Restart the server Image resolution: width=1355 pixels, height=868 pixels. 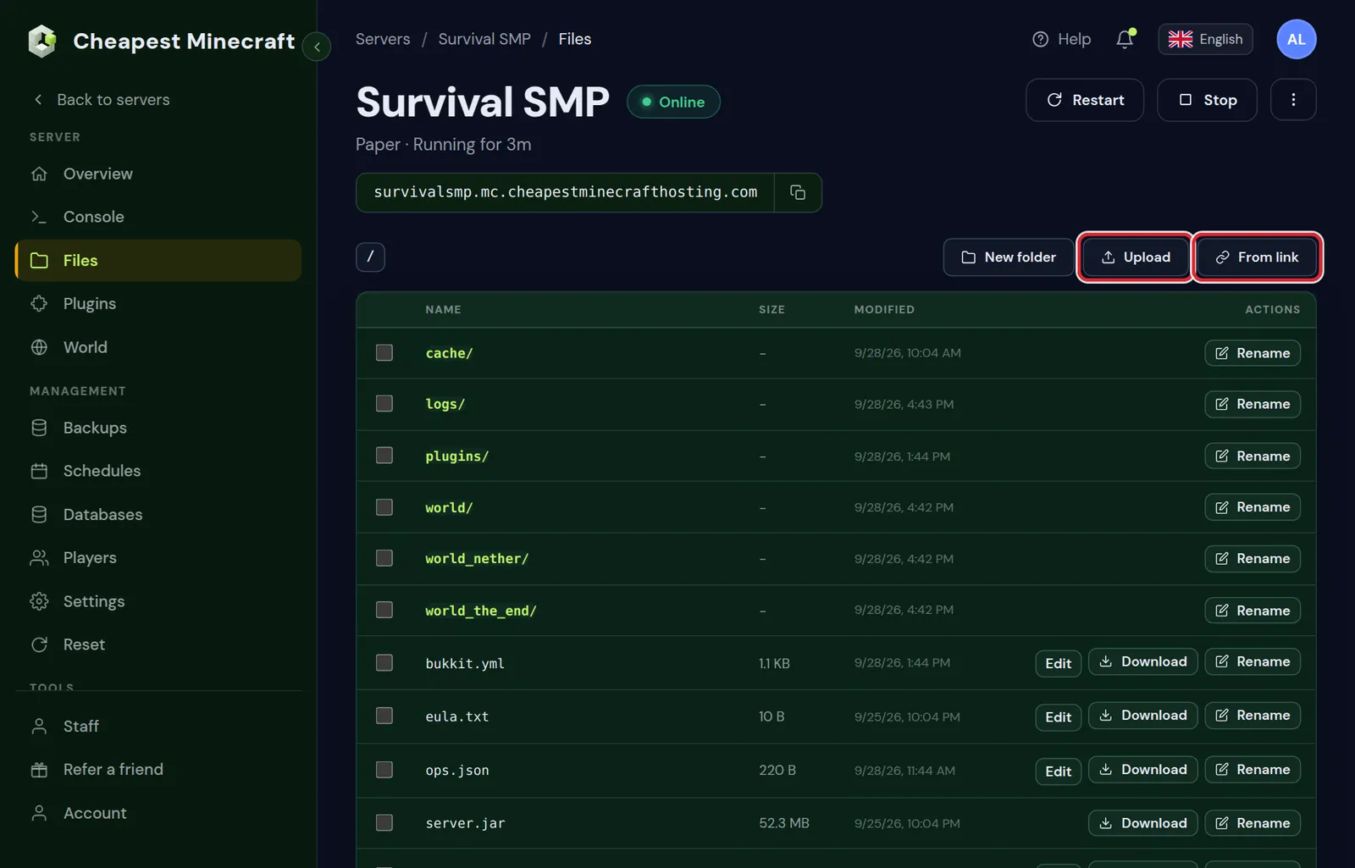tap(1085, 100)
